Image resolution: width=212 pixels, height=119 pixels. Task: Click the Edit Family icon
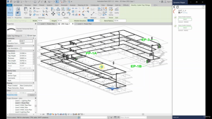point(111,11)
